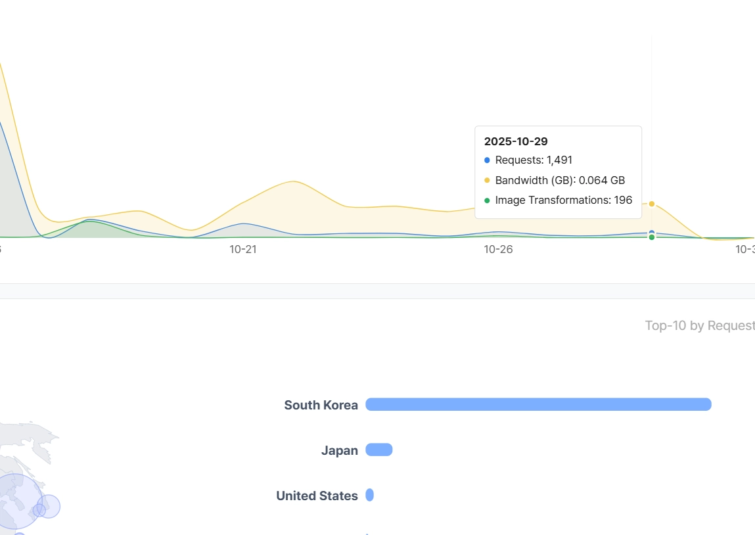Select the Bandwidth (GB) tooltip entry

pyautogui.click(x=560, y=180)
